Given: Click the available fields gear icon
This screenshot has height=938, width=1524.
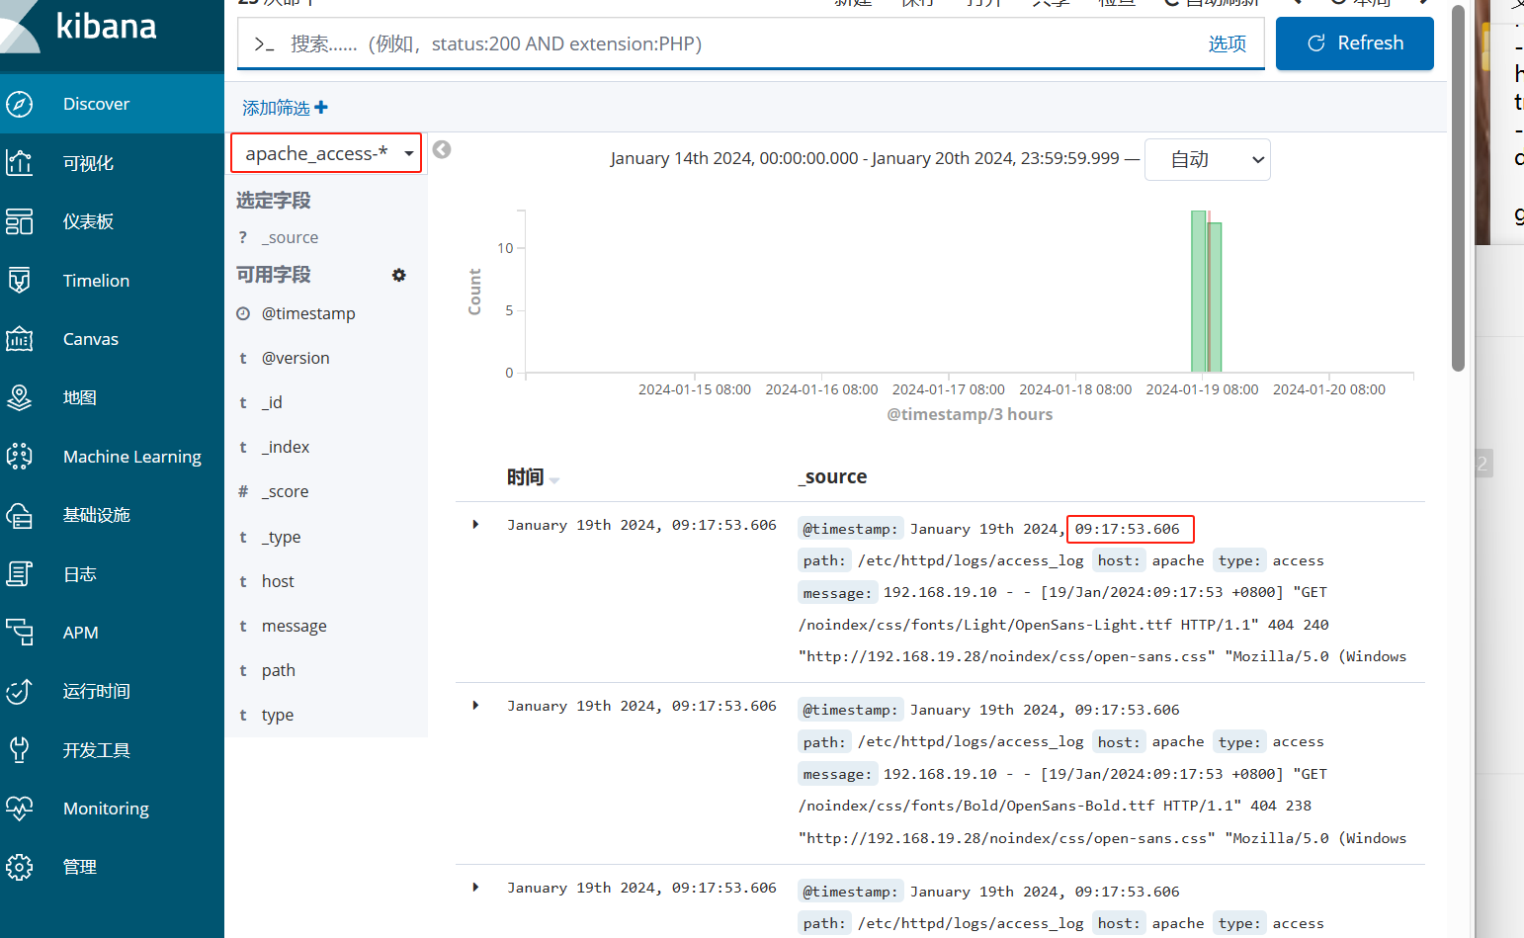Looking at the screenshot, I should [x=399, y=275].
